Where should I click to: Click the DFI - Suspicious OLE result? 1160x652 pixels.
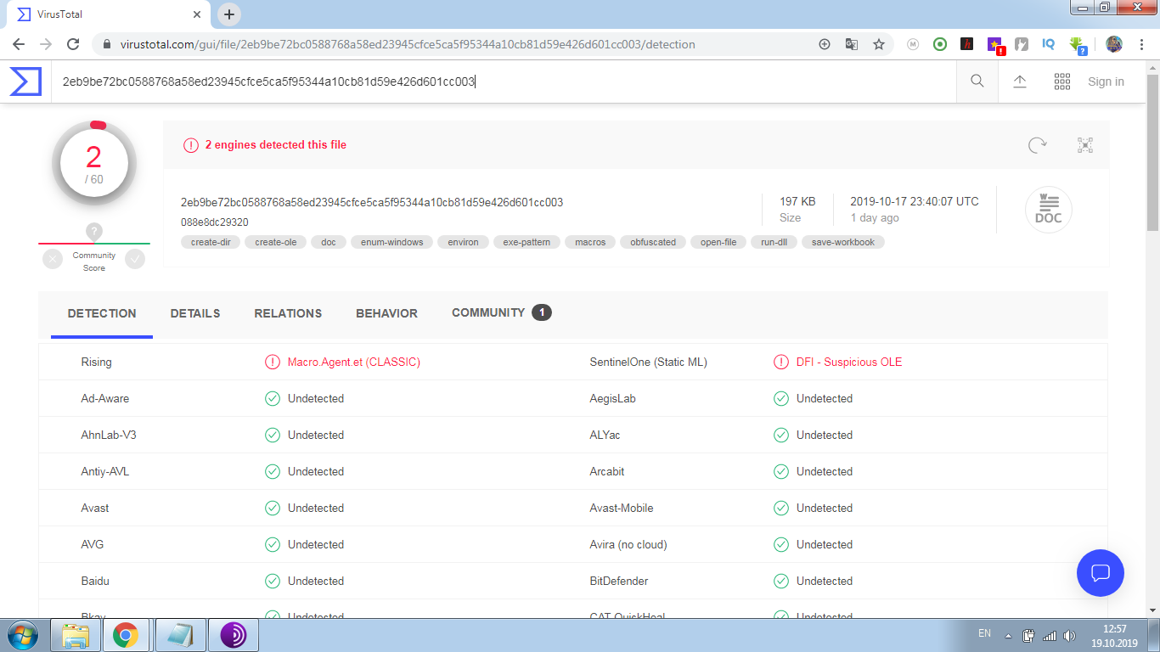849,362
